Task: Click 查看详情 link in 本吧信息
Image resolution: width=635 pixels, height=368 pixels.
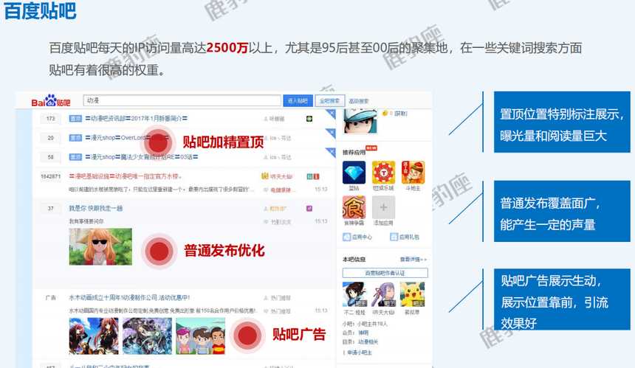Action: tap(413, 259)
